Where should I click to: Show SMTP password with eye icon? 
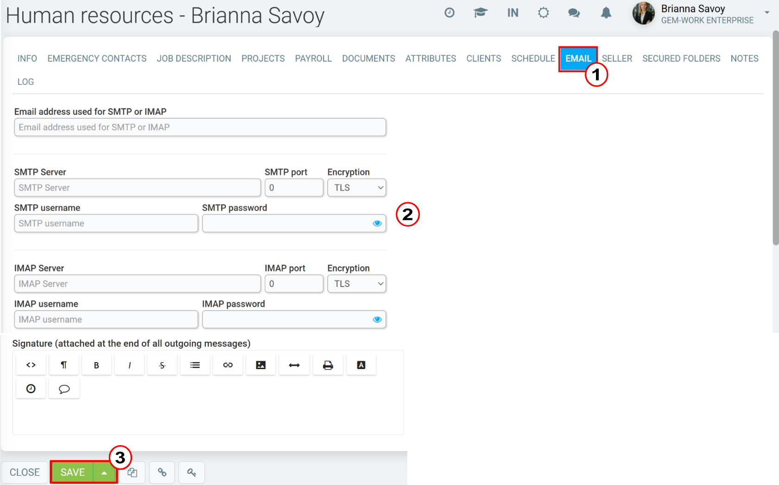pyautogui.click(x=377, y=223)
